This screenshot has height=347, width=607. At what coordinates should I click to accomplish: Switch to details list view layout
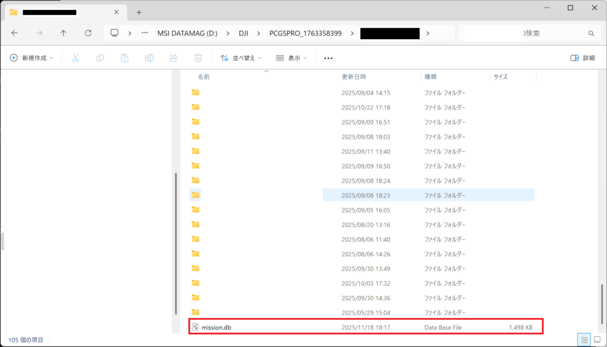584,340
